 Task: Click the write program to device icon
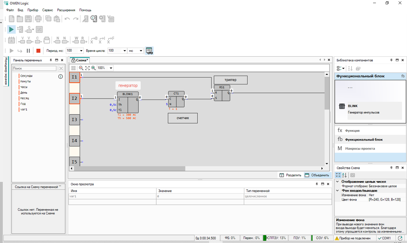20,29
